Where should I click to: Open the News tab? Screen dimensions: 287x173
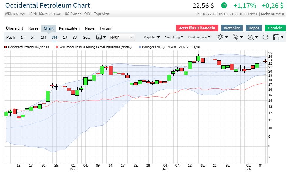[x=90, y=28]
